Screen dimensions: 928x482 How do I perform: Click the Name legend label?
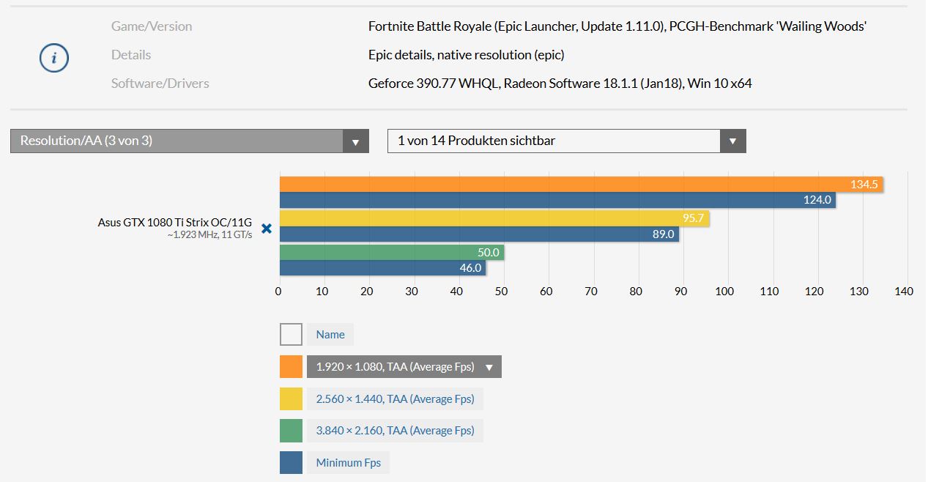pyautogui.click(x=330, y=335)
